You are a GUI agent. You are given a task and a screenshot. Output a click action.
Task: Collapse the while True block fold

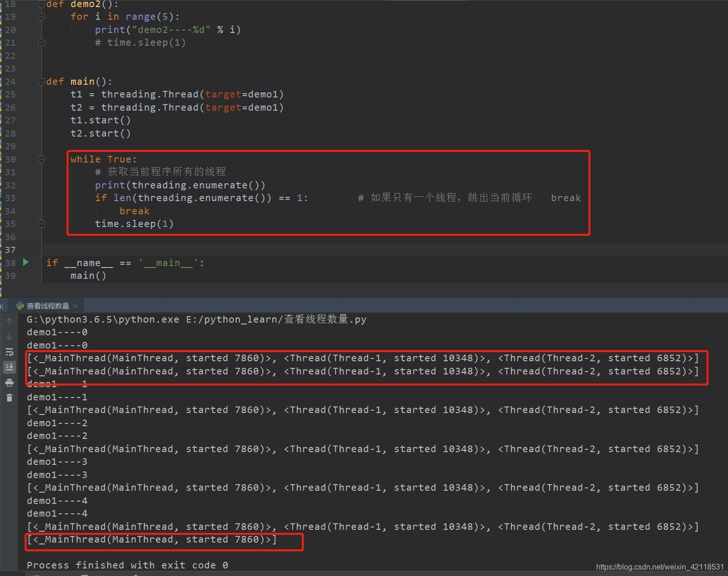point(41,160)
